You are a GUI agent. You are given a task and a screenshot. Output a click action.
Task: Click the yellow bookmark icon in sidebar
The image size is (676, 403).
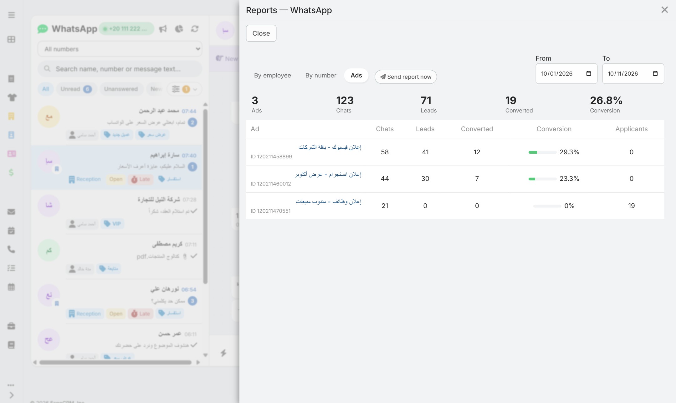(11, 116)
